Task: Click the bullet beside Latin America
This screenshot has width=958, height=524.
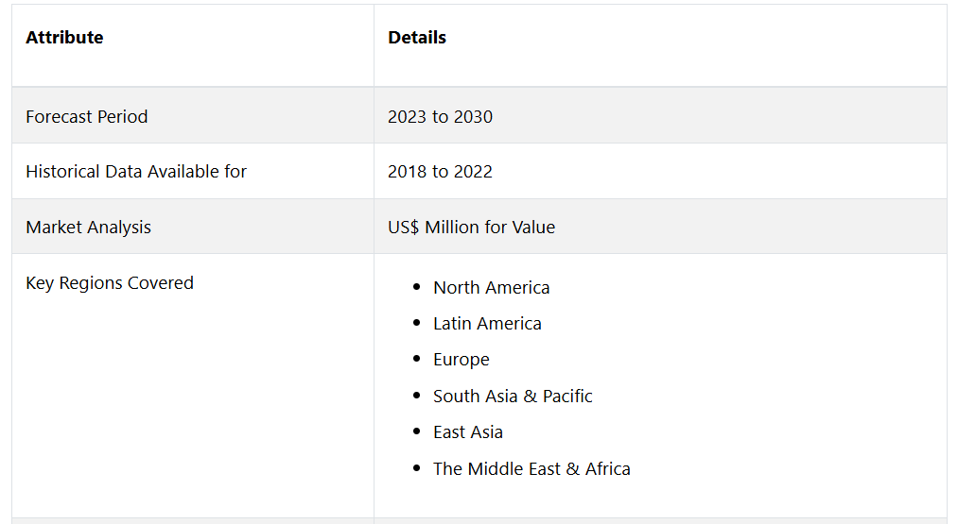Action: 416,323
